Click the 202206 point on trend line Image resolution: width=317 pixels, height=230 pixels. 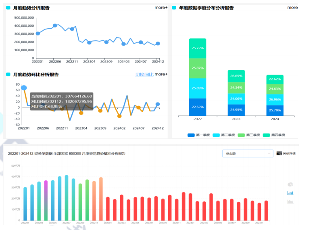[x=55, y=25]
